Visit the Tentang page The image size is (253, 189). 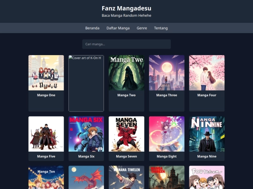tap(161, 28)
